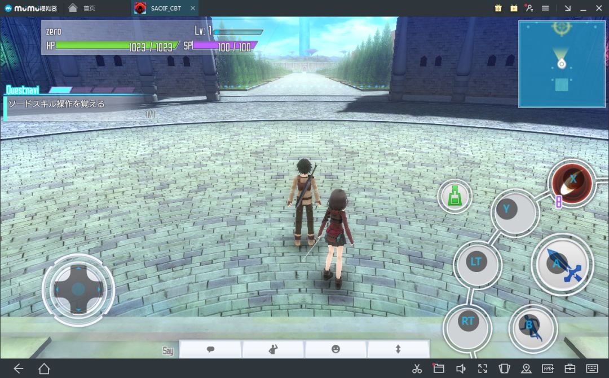Viewport: 609px width, 378px height.
Task: Open the keyboard mapping icon
Action: tap(592, 368)
